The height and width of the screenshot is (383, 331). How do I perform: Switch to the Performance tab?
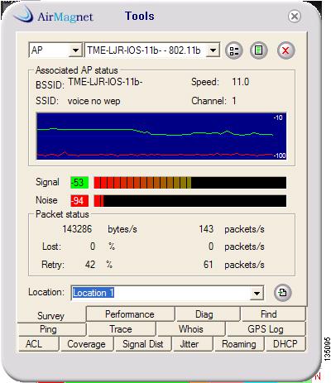[x=130, y=314]
